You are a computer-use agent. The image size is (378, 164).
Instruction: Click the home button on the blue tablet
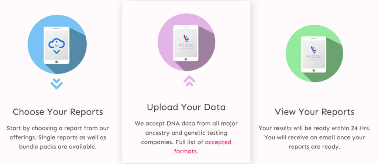(56, 62)
